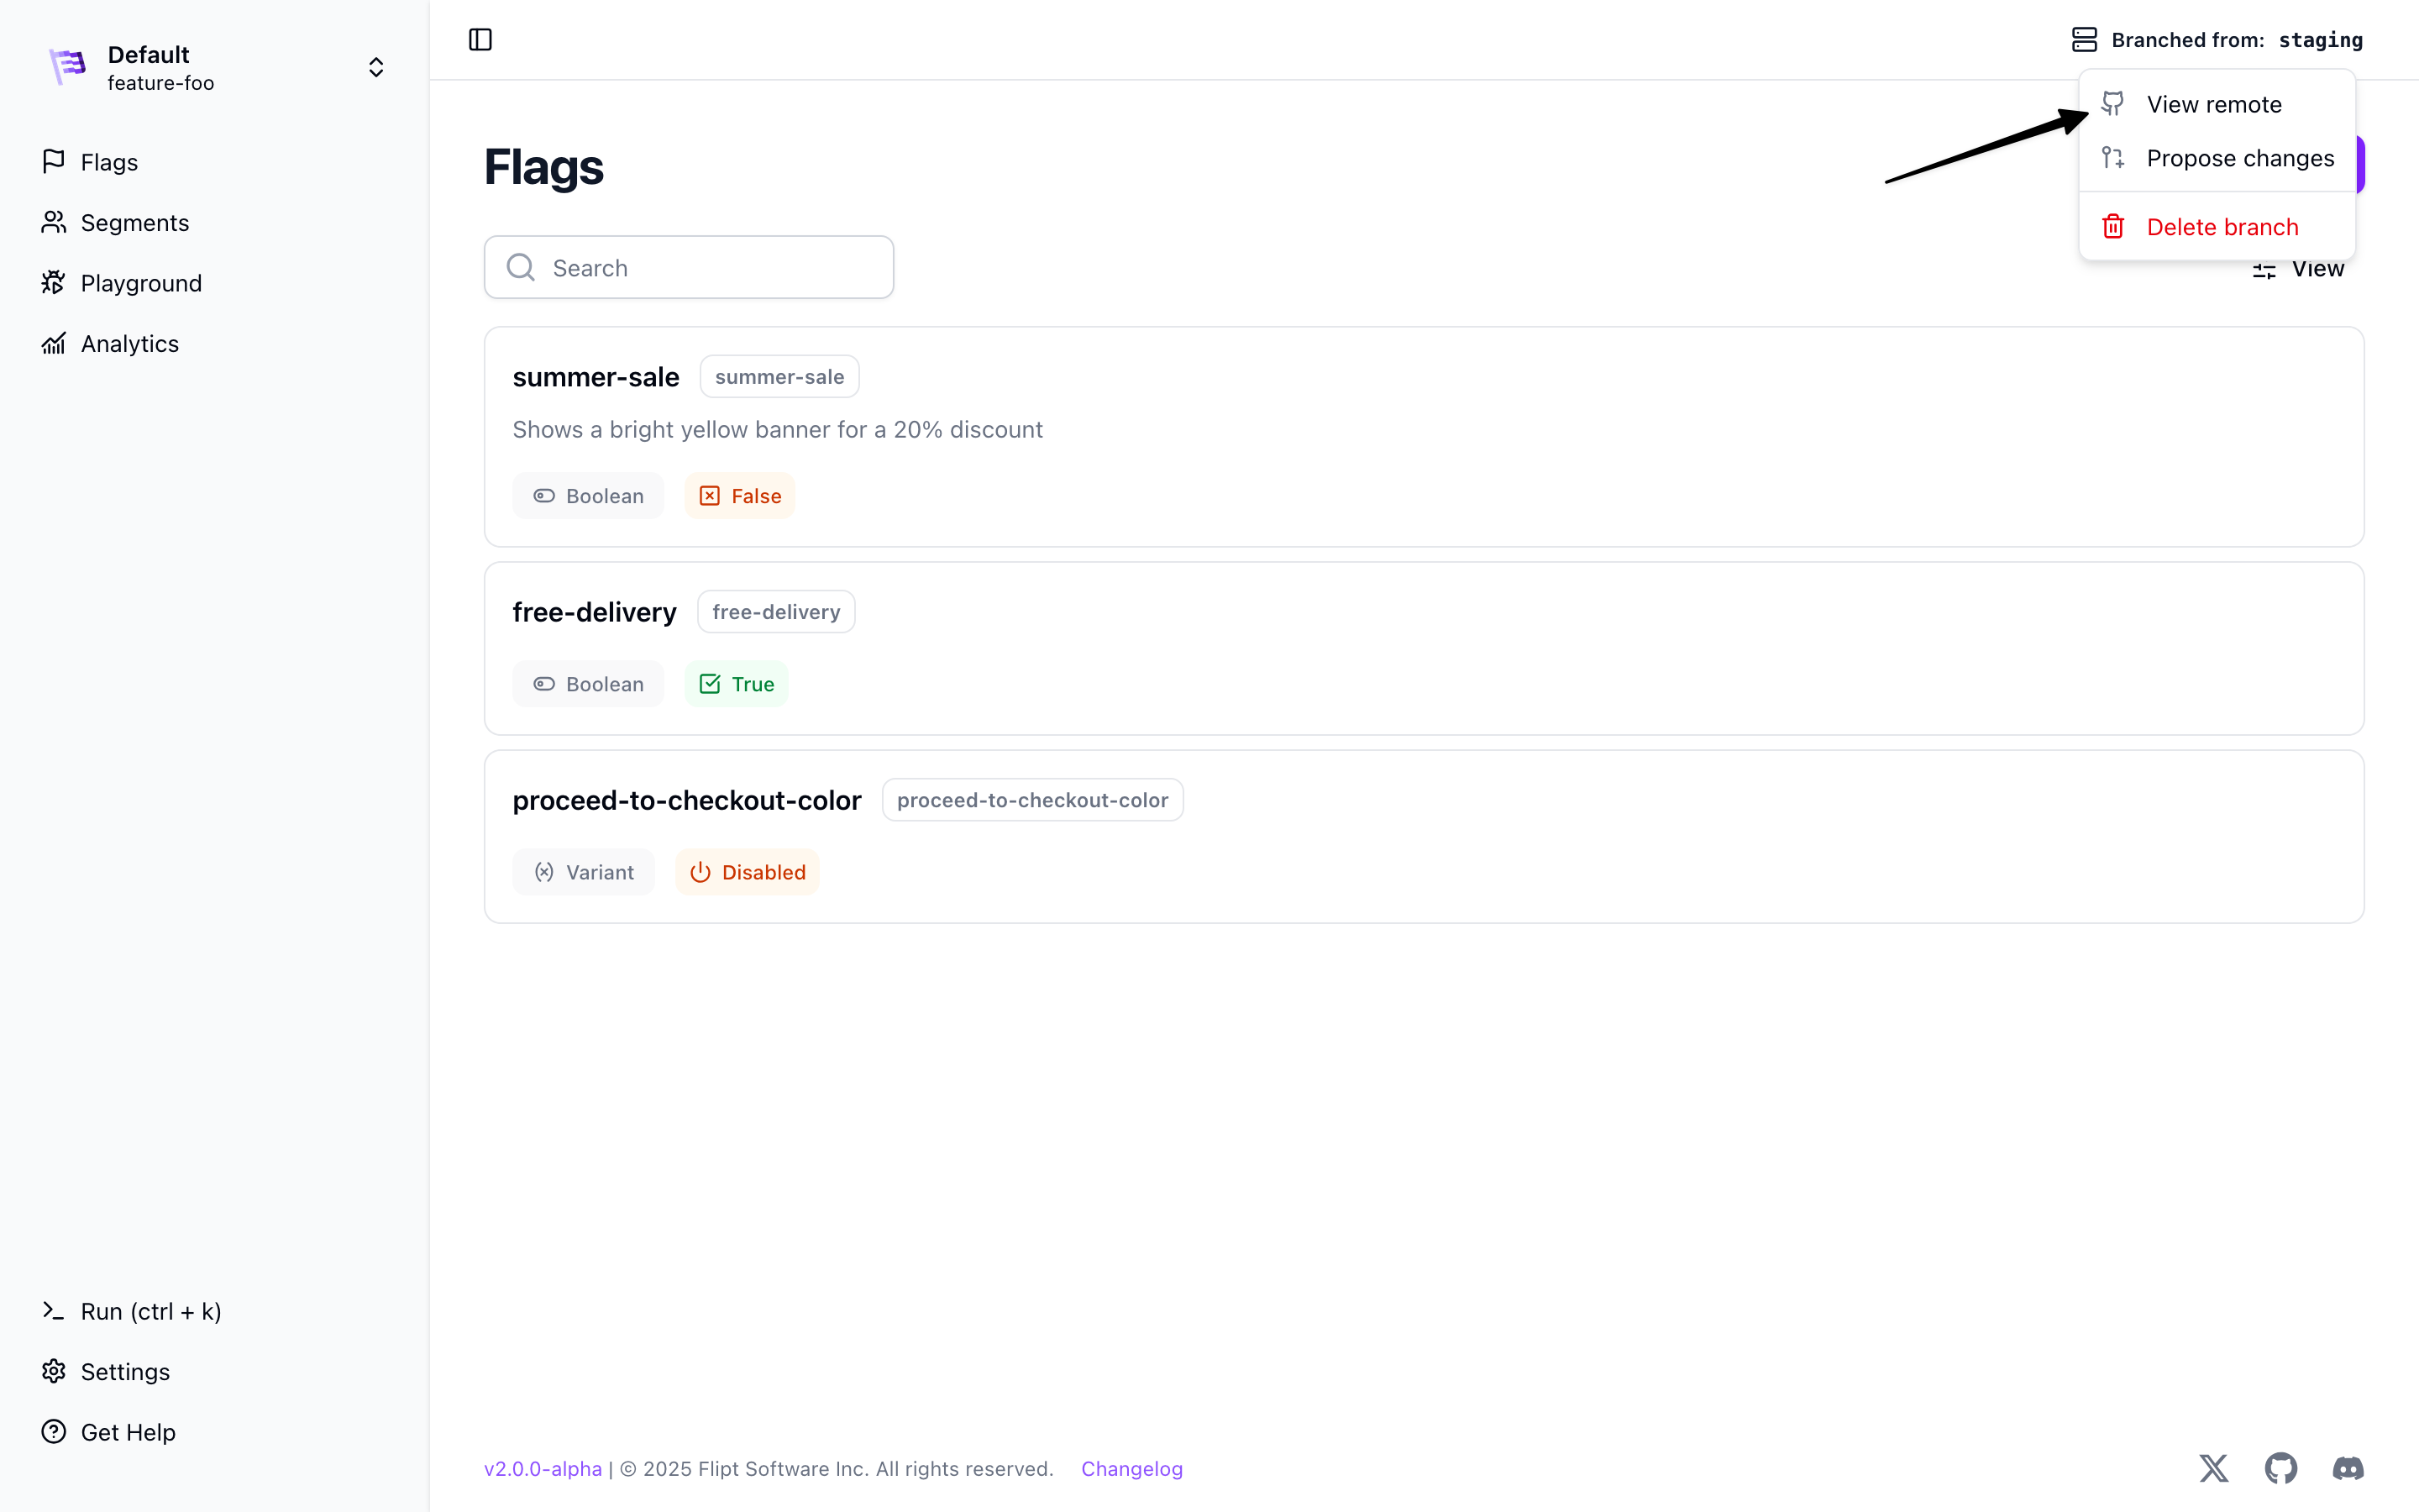Click the Analytics chart icon

(x=54, y=344)
